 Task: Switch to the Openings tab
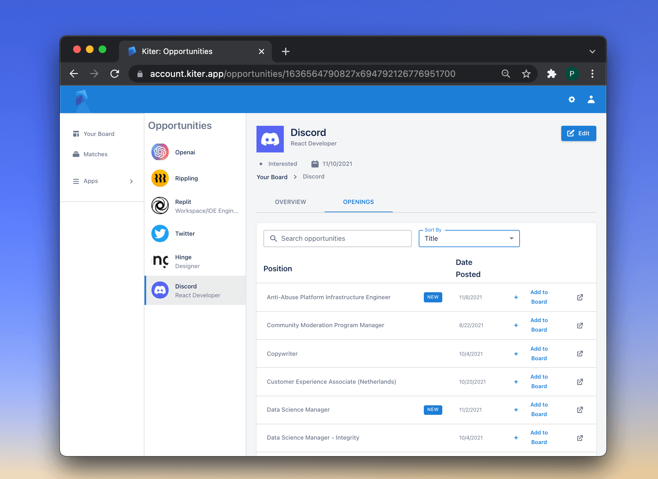(x=358, y=202)
